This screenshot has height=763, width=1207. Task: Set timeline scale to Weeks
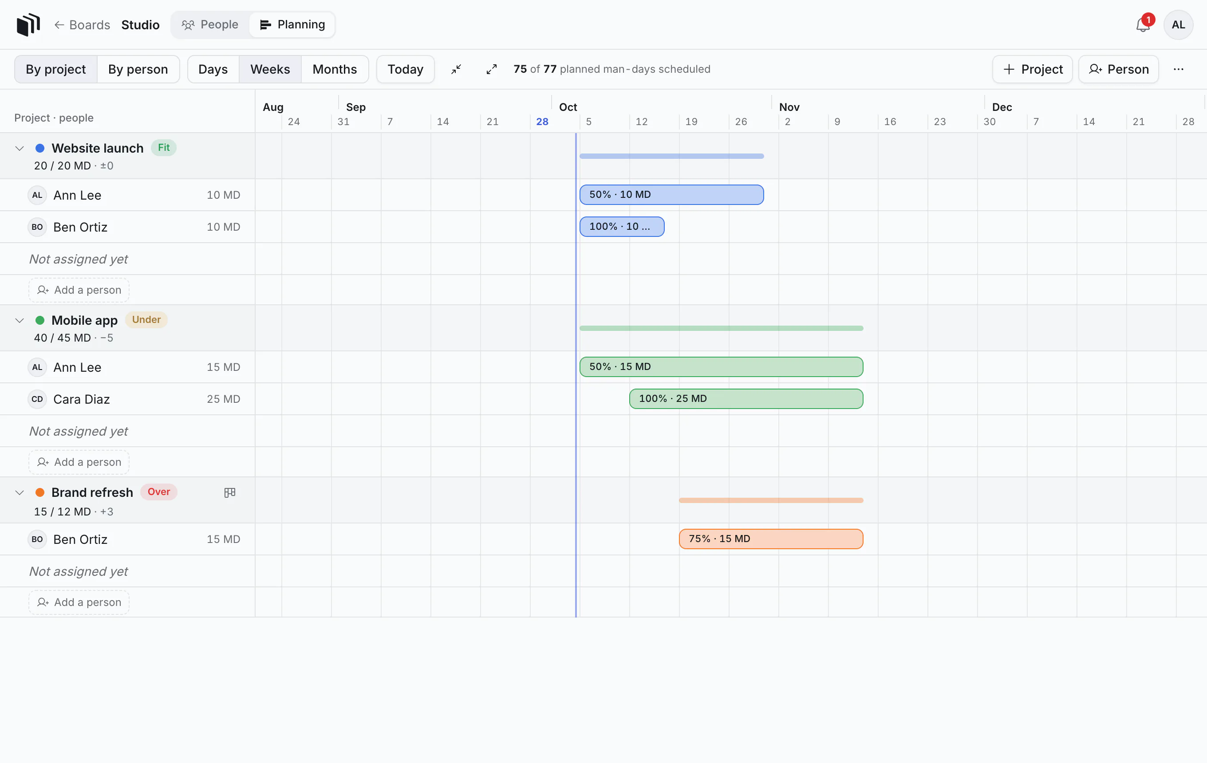pos(270,69)
